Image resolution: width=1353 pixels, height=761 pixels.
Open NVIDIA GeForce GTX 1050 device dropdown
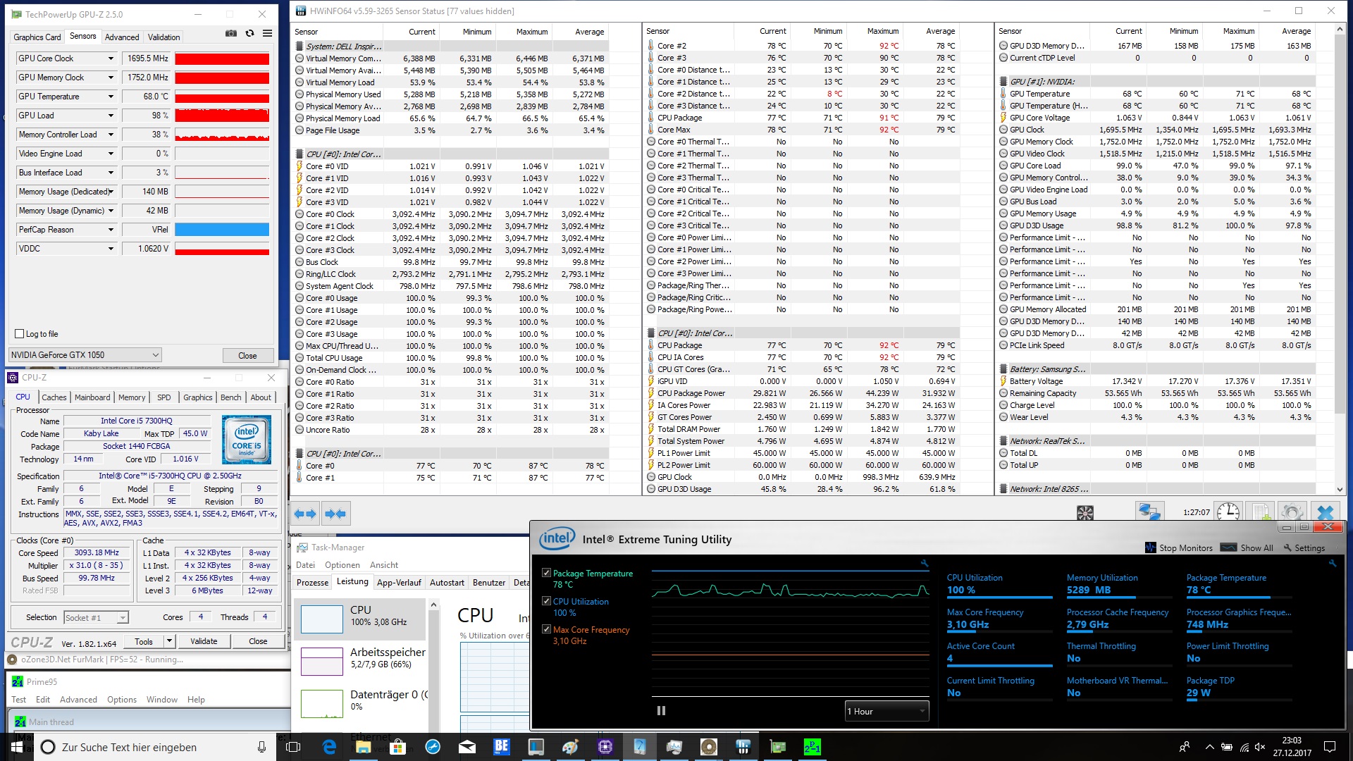pos(85,355)
